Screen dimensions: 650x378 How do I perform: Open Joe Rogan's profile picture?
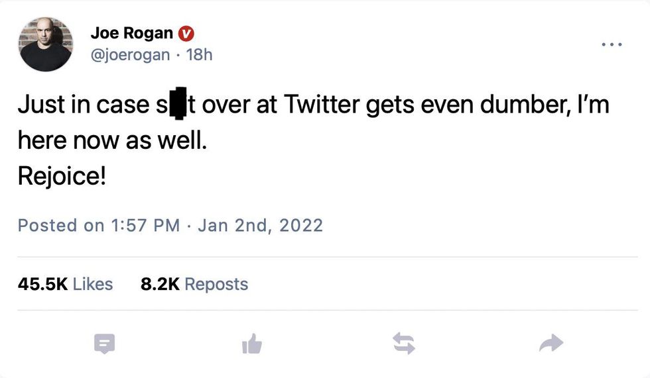point(46,44)
